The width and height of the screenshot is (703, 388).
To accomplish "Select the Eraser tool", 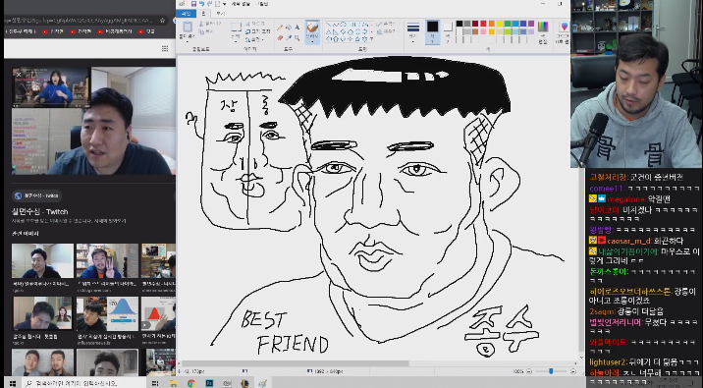I will pyautogui.click(x=280, y=38).
